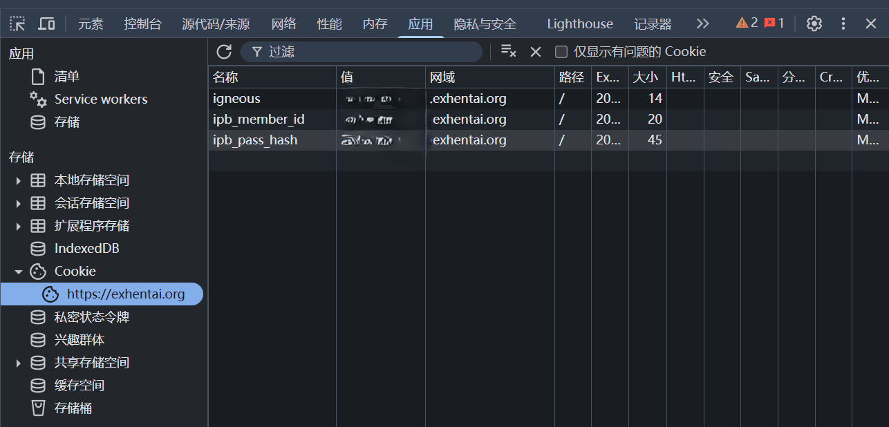Select the igneous cookie row

click(x=549, y=99)
